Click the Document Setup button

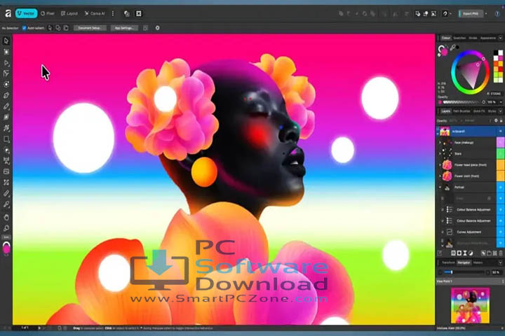[x=90, y=28]
